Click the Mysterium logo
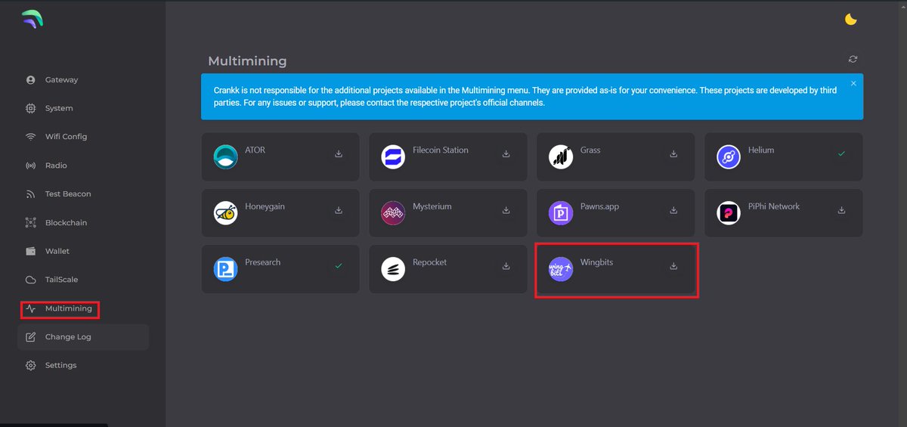This screenshot has height=427, width=907. (x=393, y=213)
